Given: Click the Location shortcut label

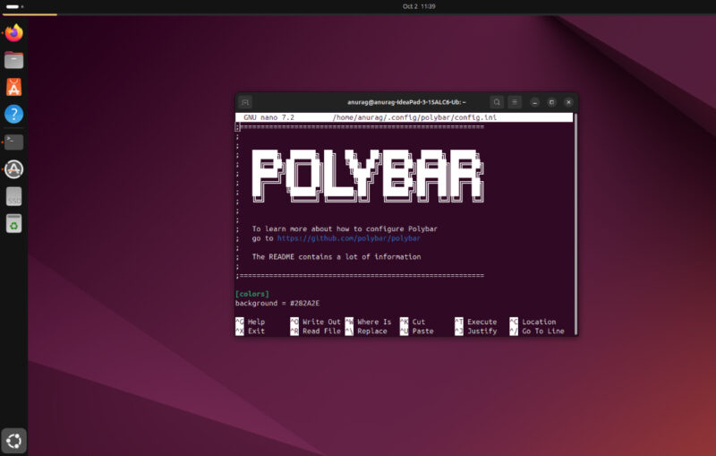Looking at the screenshot, I should tap(539, 323).
